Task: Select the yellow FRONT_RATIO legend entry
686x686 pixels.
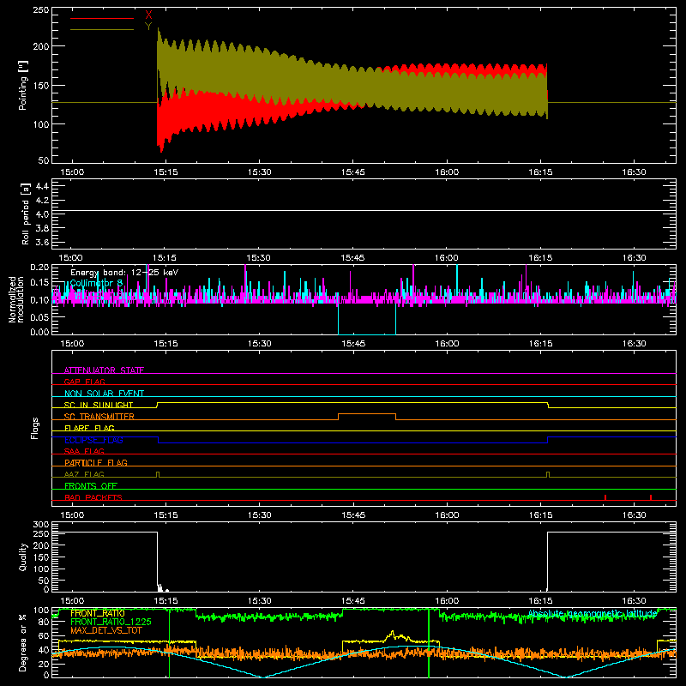Action: tap(97, 613)
